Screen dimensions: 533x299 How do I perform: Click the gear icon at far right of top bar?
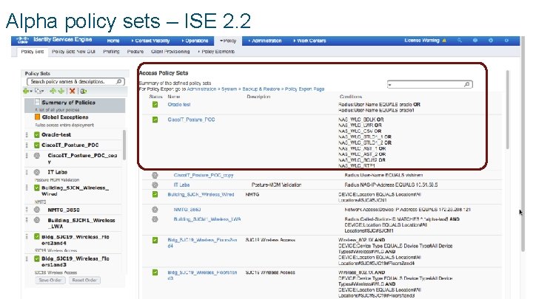pos(506,41)
